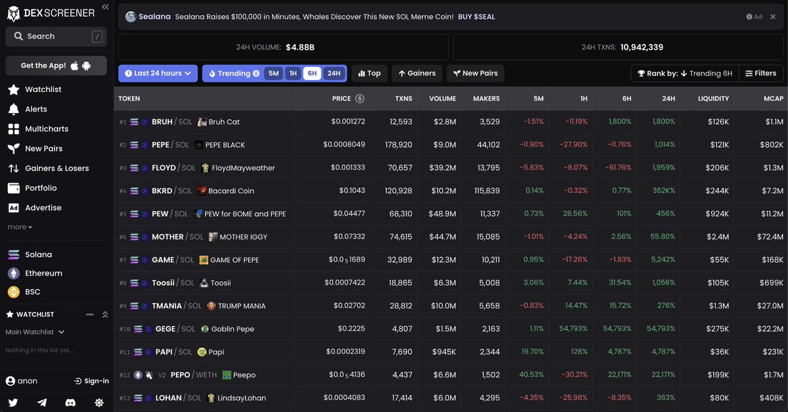Viewport: 788px width, 412px height.
Task: Click the anon user profile
Action: click(x=22, y=381)
